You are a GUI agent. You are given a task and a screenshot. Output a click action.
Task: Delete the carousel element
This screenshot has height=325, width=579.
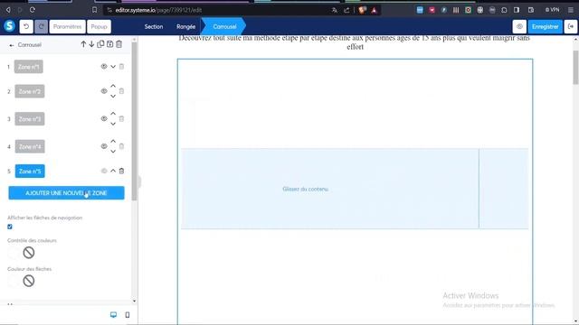click(119, 44)
